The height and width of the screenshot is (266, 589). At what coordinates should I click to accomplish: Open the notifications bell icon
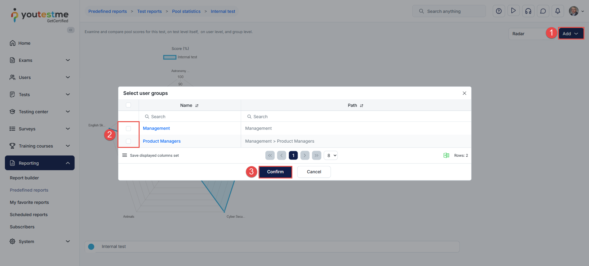coord(558,11)
